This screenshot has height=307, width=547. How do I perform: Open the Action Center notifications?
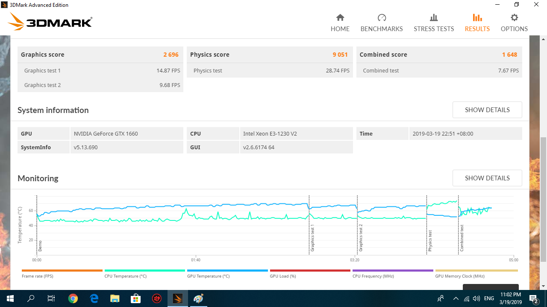[x=534, y=298]
